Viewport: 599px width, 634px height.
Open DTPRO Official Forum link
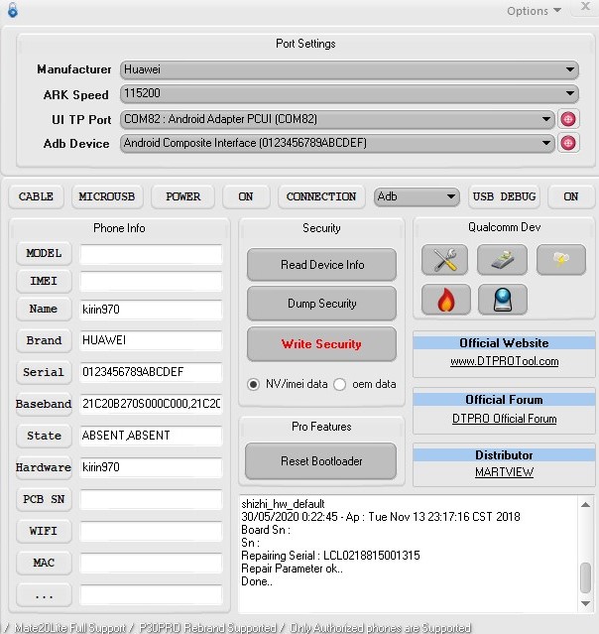click(x=505, y=419)
